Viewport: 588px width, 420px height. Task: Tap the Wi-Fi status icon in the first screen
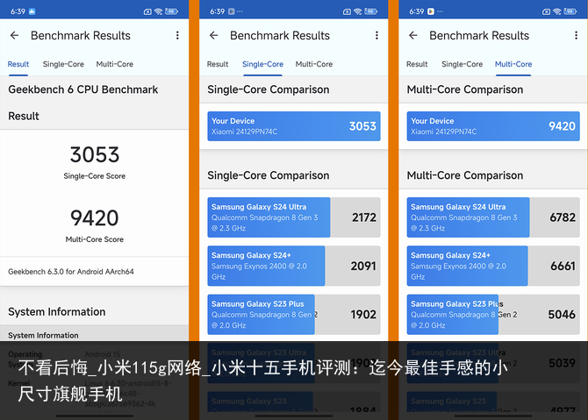tap(158, 11)
